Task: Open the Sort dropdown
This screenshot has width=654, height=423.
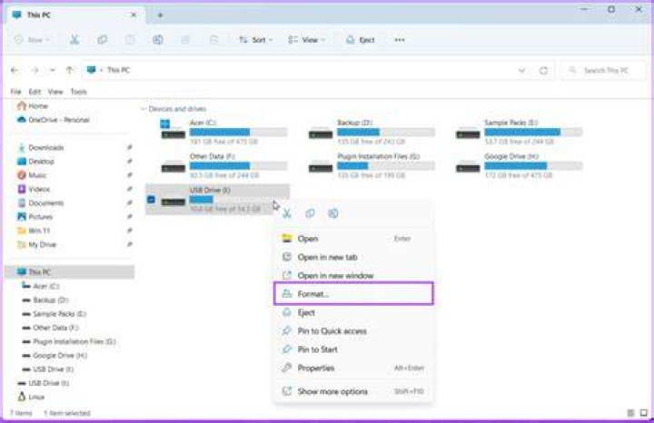Action: coord(255,40)
